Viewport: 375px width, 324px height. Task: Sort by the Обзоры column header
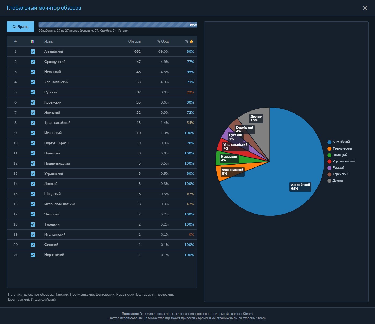(134, 41)
